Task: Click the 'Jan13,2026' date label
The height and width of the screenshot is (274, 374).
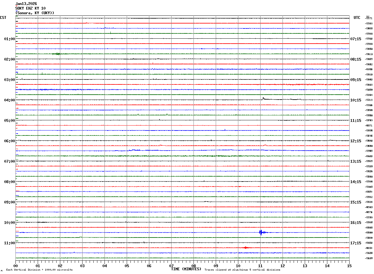Action: (x=26, y=4)
